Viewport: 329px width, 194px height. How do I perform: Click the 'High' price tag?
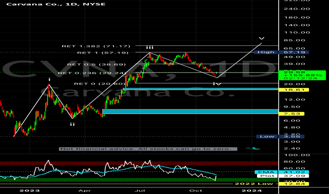[266, 52]
